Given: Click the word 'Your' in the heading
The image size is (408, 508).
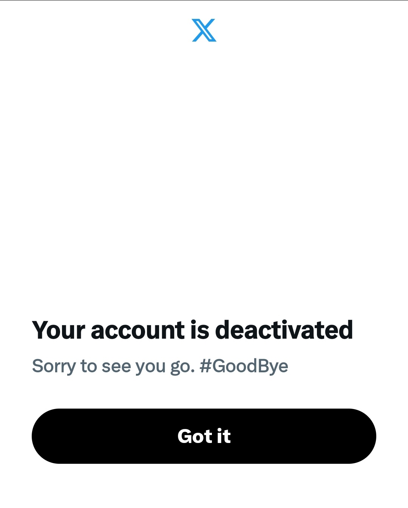Looking at the screenshot, I should tap(59, 330).
